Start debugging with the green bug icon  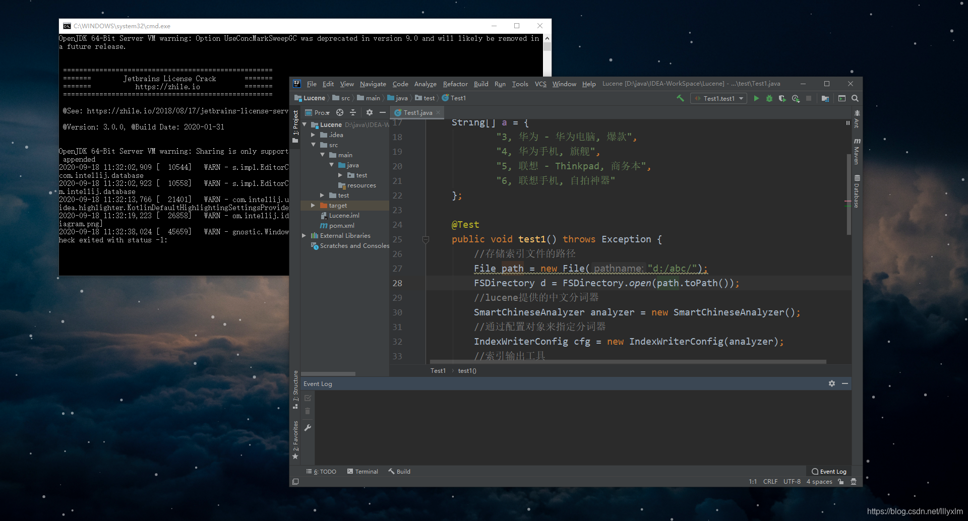point(769,98)
